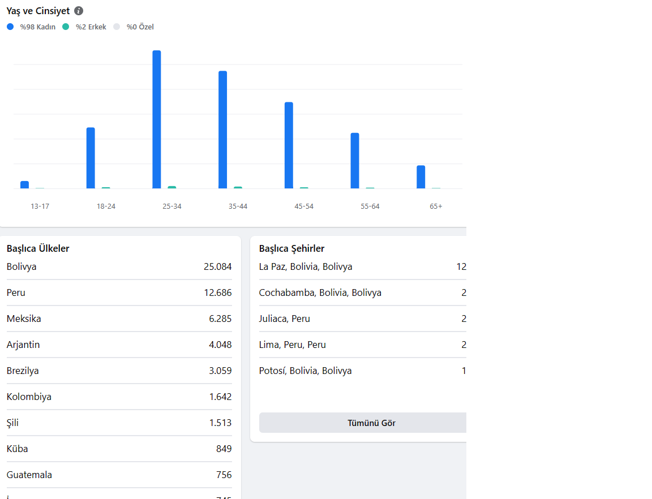652x499 pixels.
Task: Click the Başlıca Şehirler heading
Action: [x=291, y=248]
